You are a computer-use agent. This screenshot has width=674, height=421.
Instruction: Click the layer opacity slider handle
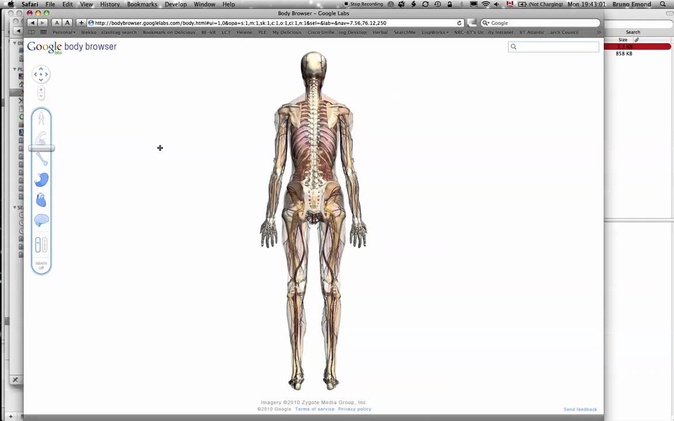[x=42, y=148]
